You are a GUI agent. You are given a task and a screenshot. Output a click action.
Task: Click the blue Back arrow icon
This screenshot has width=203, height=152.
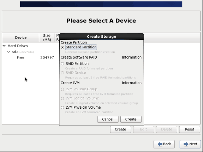pos(160,144)
